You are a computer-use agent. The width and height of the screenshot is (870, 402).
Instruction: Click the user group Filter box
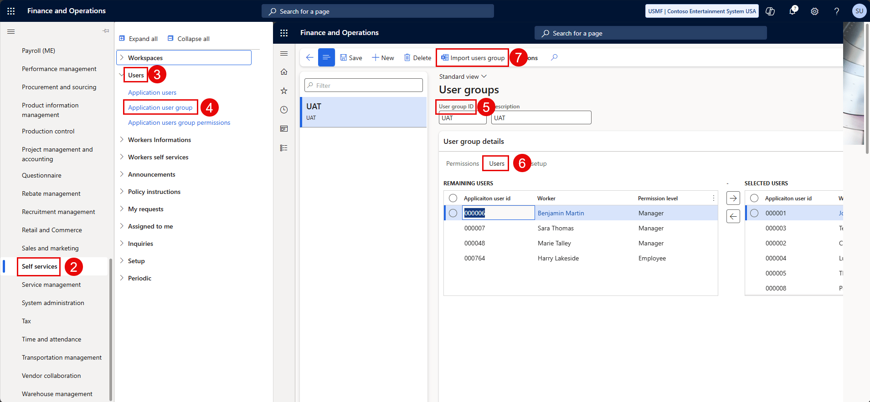pos(364,85)
